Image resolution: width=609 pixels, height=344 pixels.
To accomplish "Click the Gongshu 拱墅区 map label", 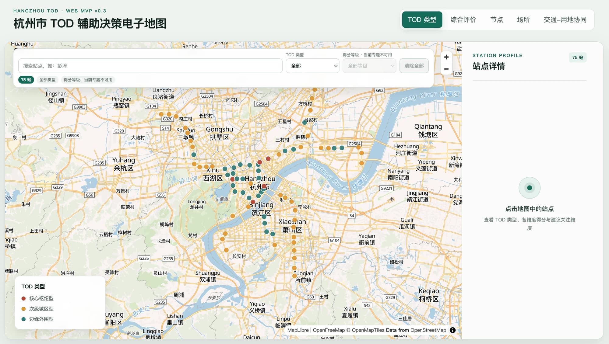I will [219, 133].
